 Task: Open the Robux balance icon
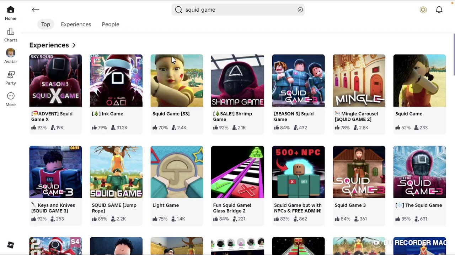click(x=423, y=10)
